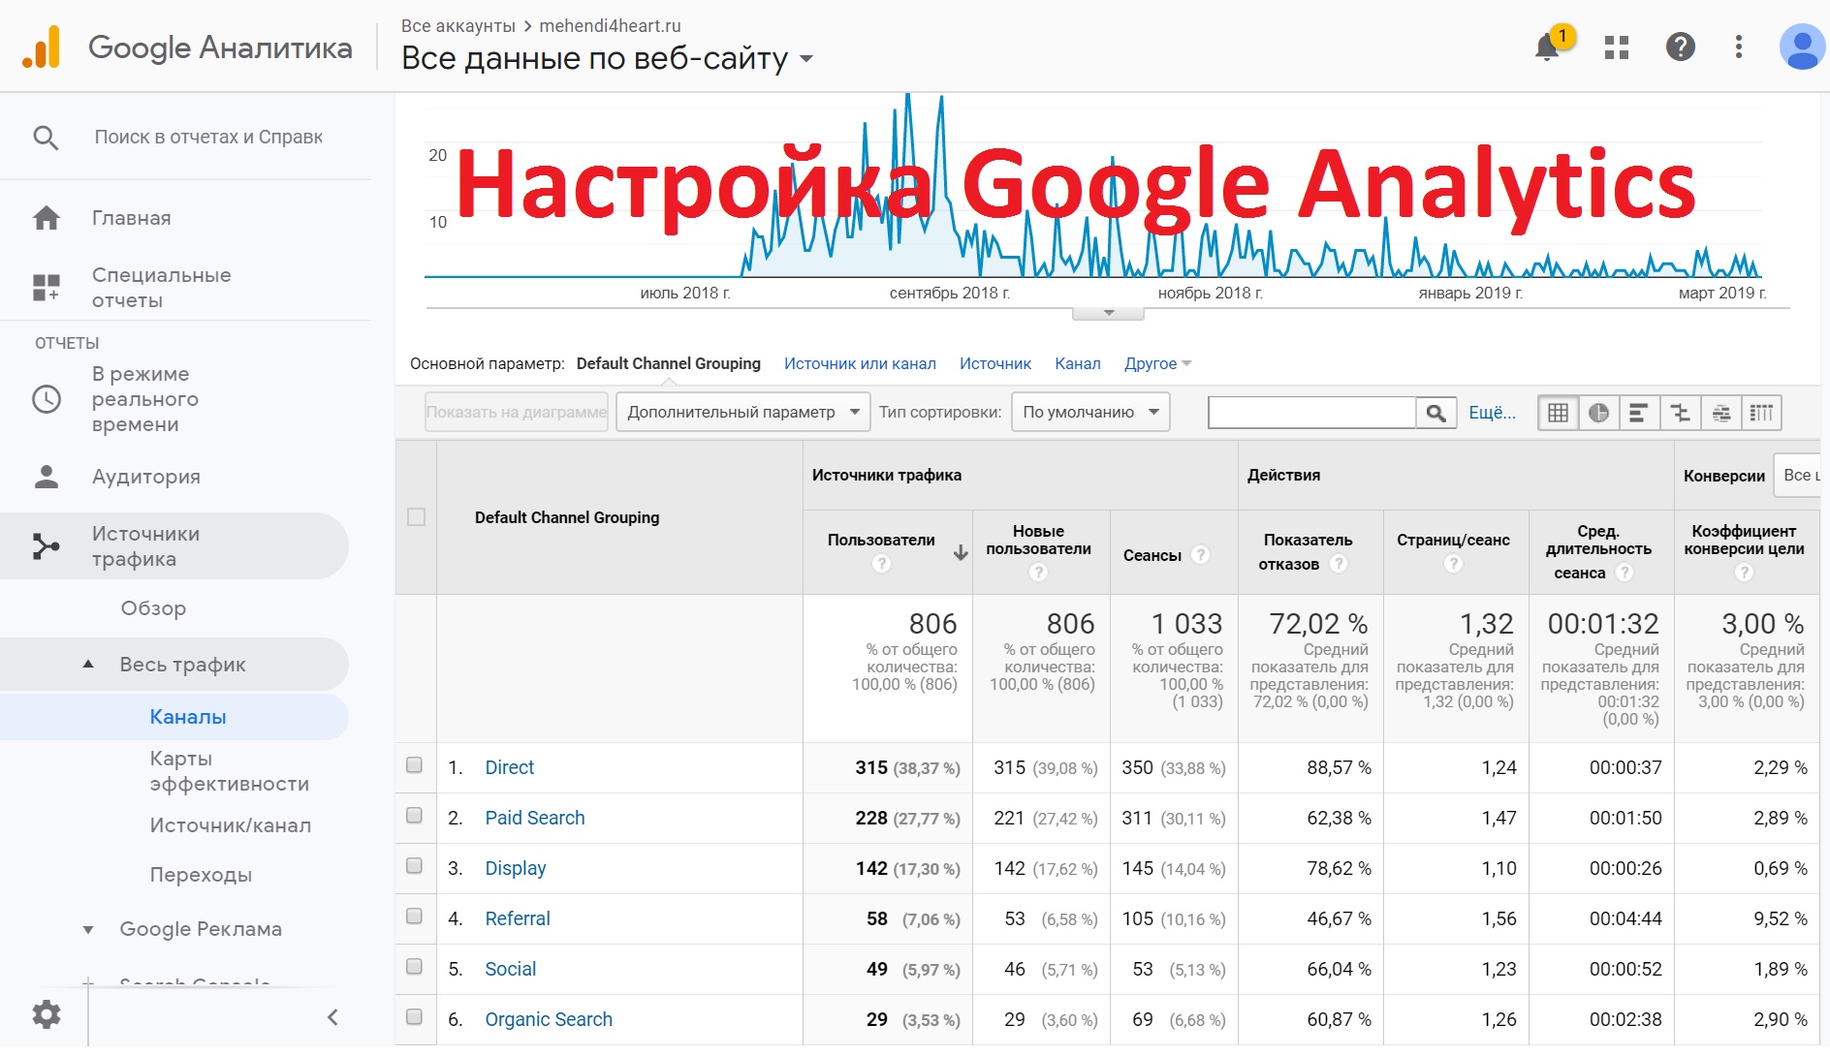Check the Referral row checkbox
Screen dimensions: 1830x1056
point(415,916)
